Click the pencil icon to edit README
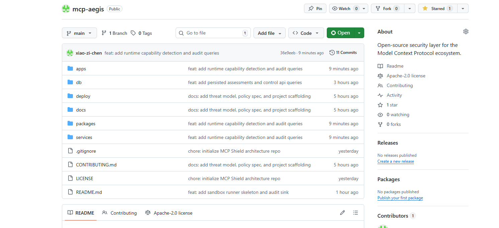The height and width of the screenshot is (228, 499). point(342,213)
